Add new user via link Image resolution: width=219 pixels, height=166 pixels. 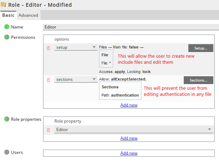[129, 153]
